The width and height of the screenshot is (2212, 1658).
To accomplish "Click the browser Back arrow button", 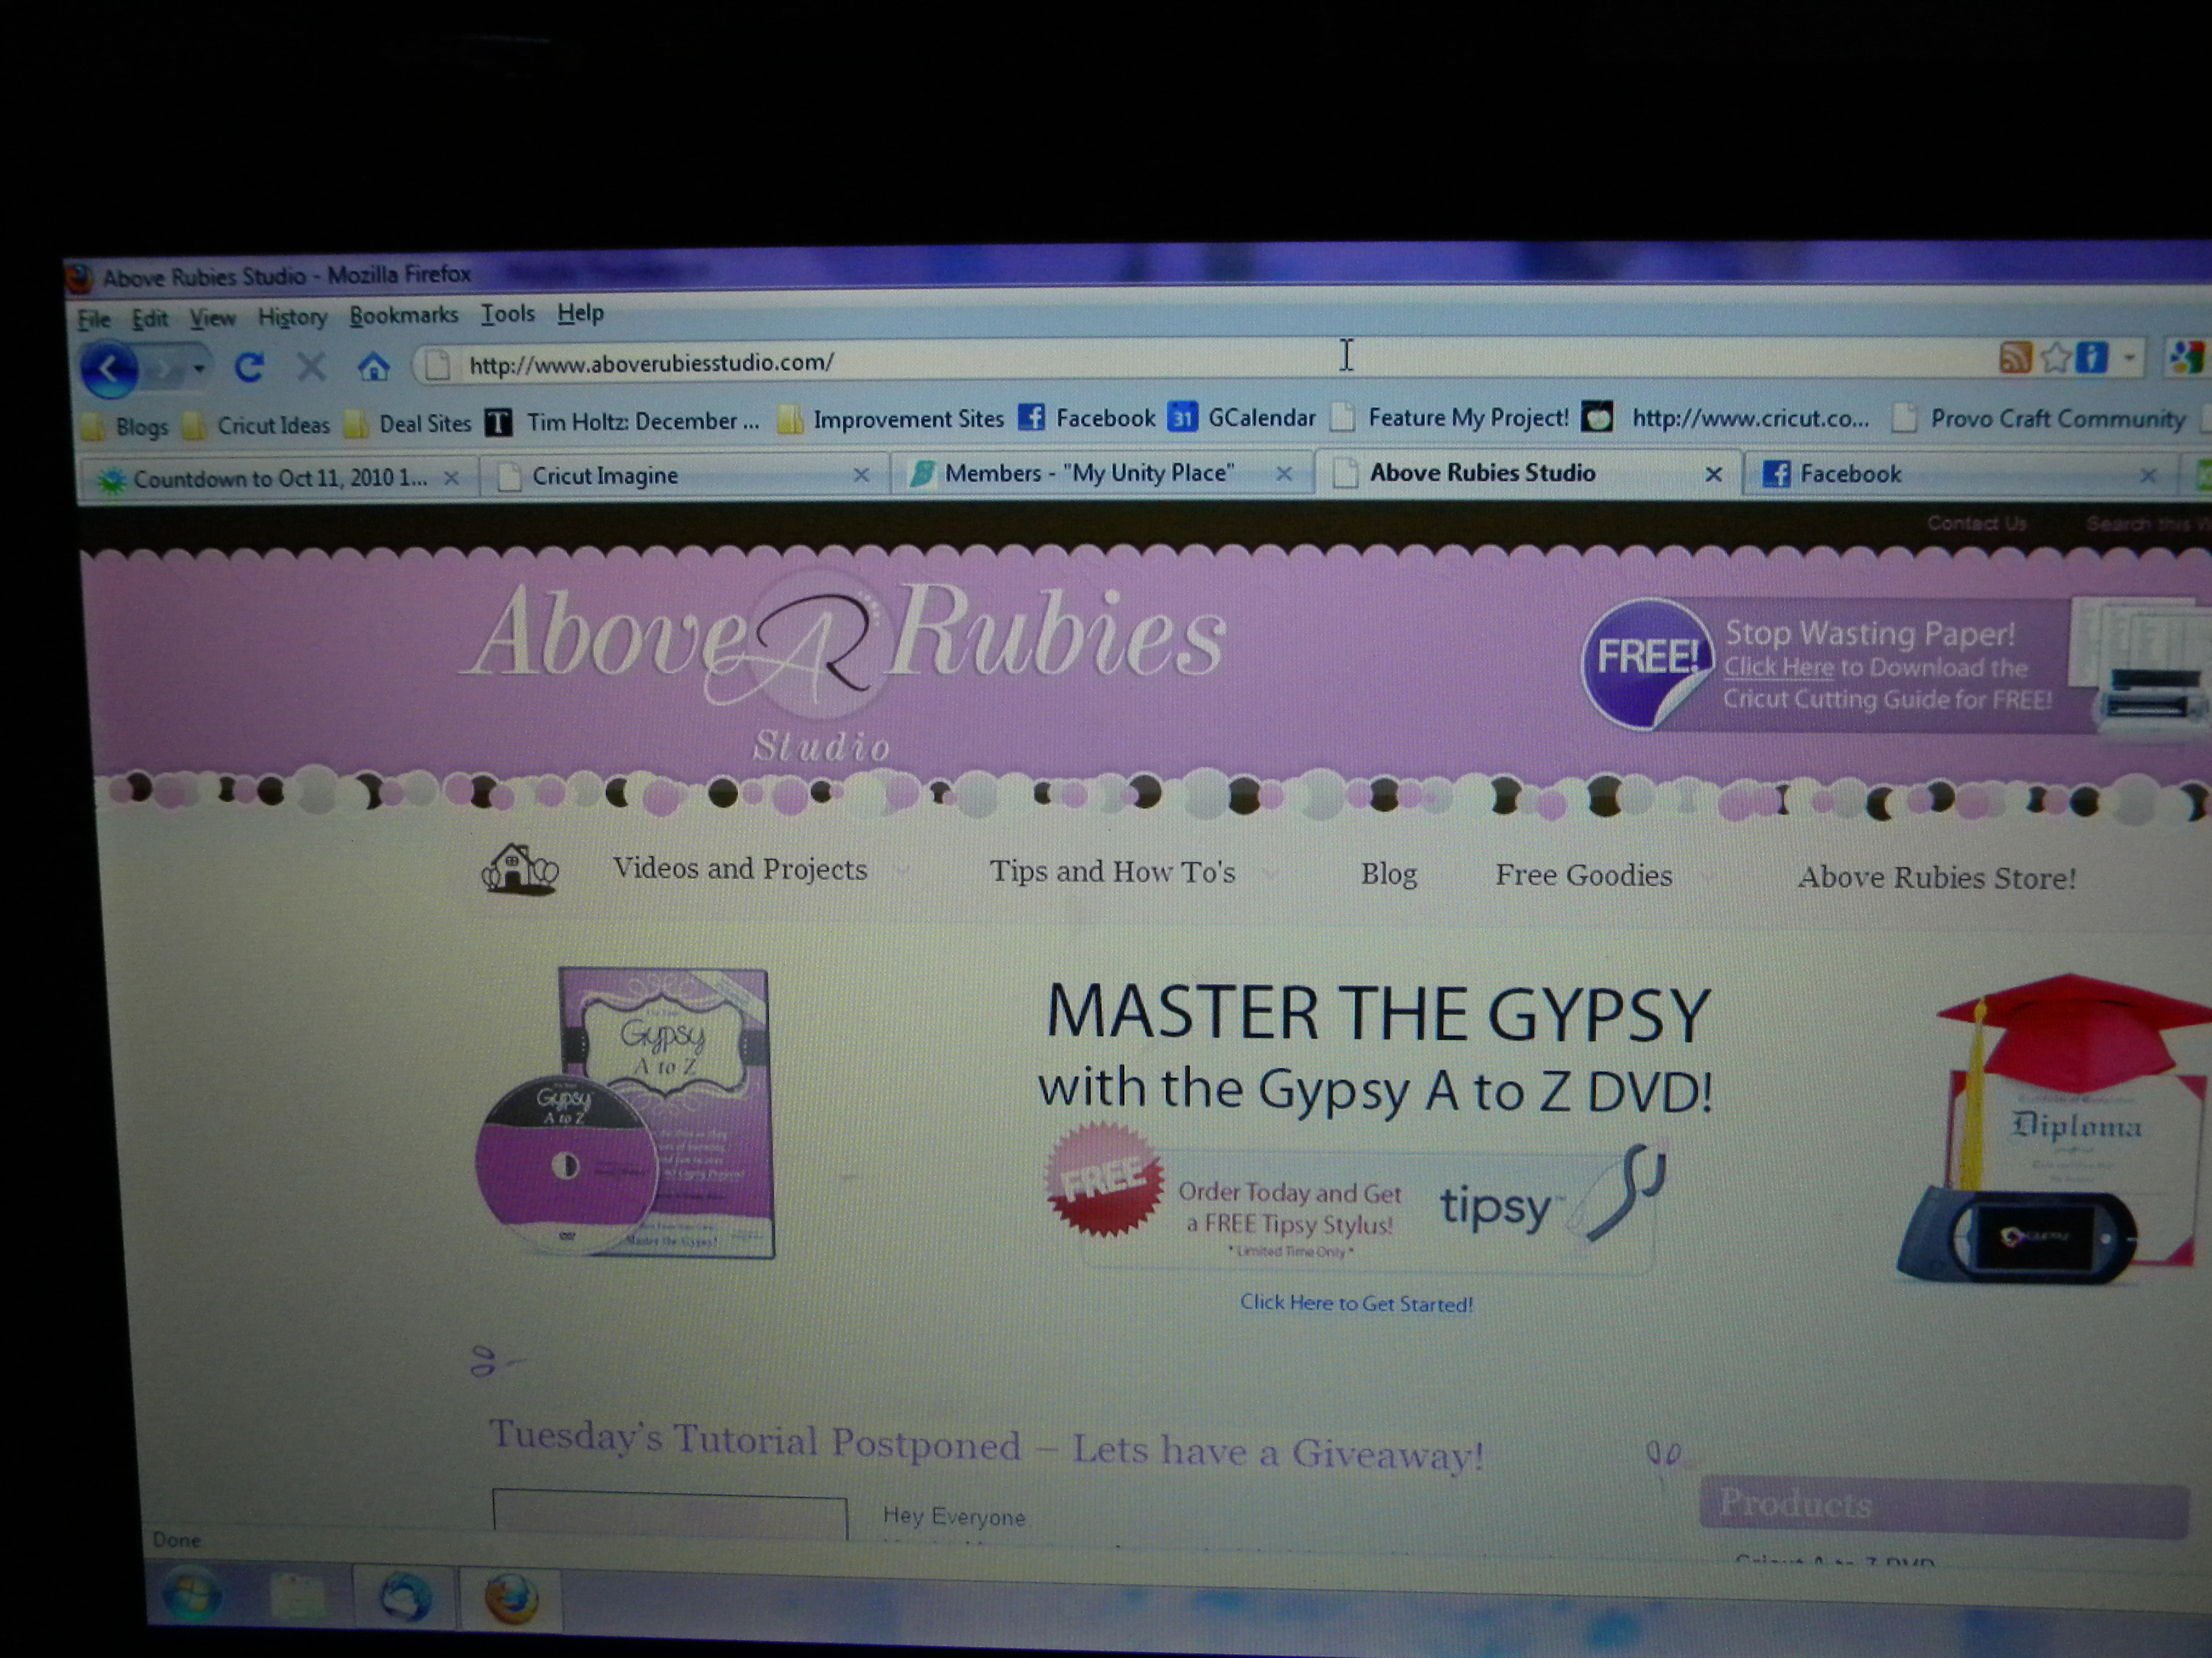I will [109, 370].
